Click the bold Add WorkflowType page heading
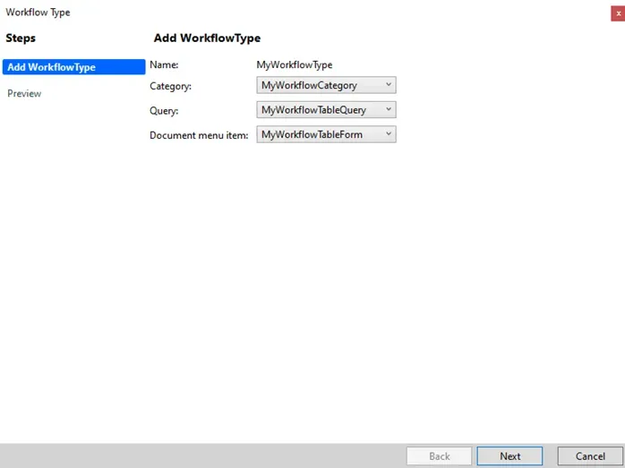This screenshot has width=625, height=468. pos(207,38)
